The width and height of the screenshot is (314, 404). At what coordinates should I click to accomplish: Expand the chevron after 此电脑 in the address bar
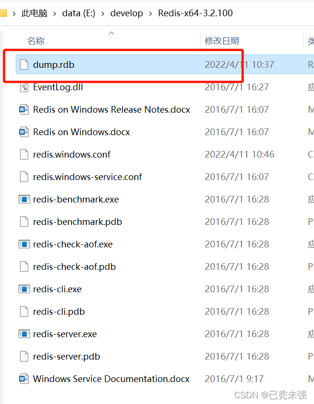(54, 13)
